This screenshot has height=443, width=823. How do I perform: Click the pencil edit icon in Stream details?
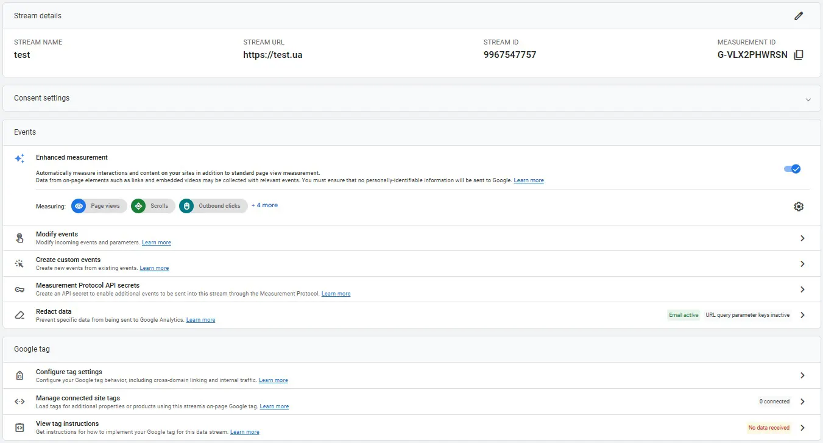point(799,16)
